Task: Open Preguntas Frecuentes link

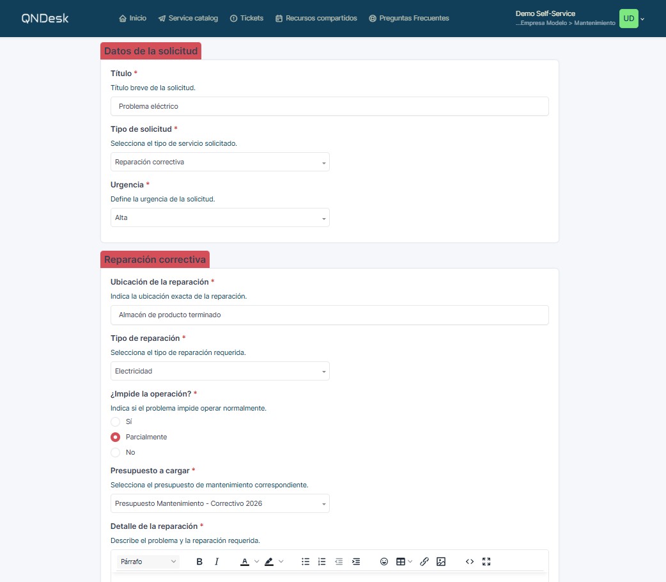Action: coord(409,19)
